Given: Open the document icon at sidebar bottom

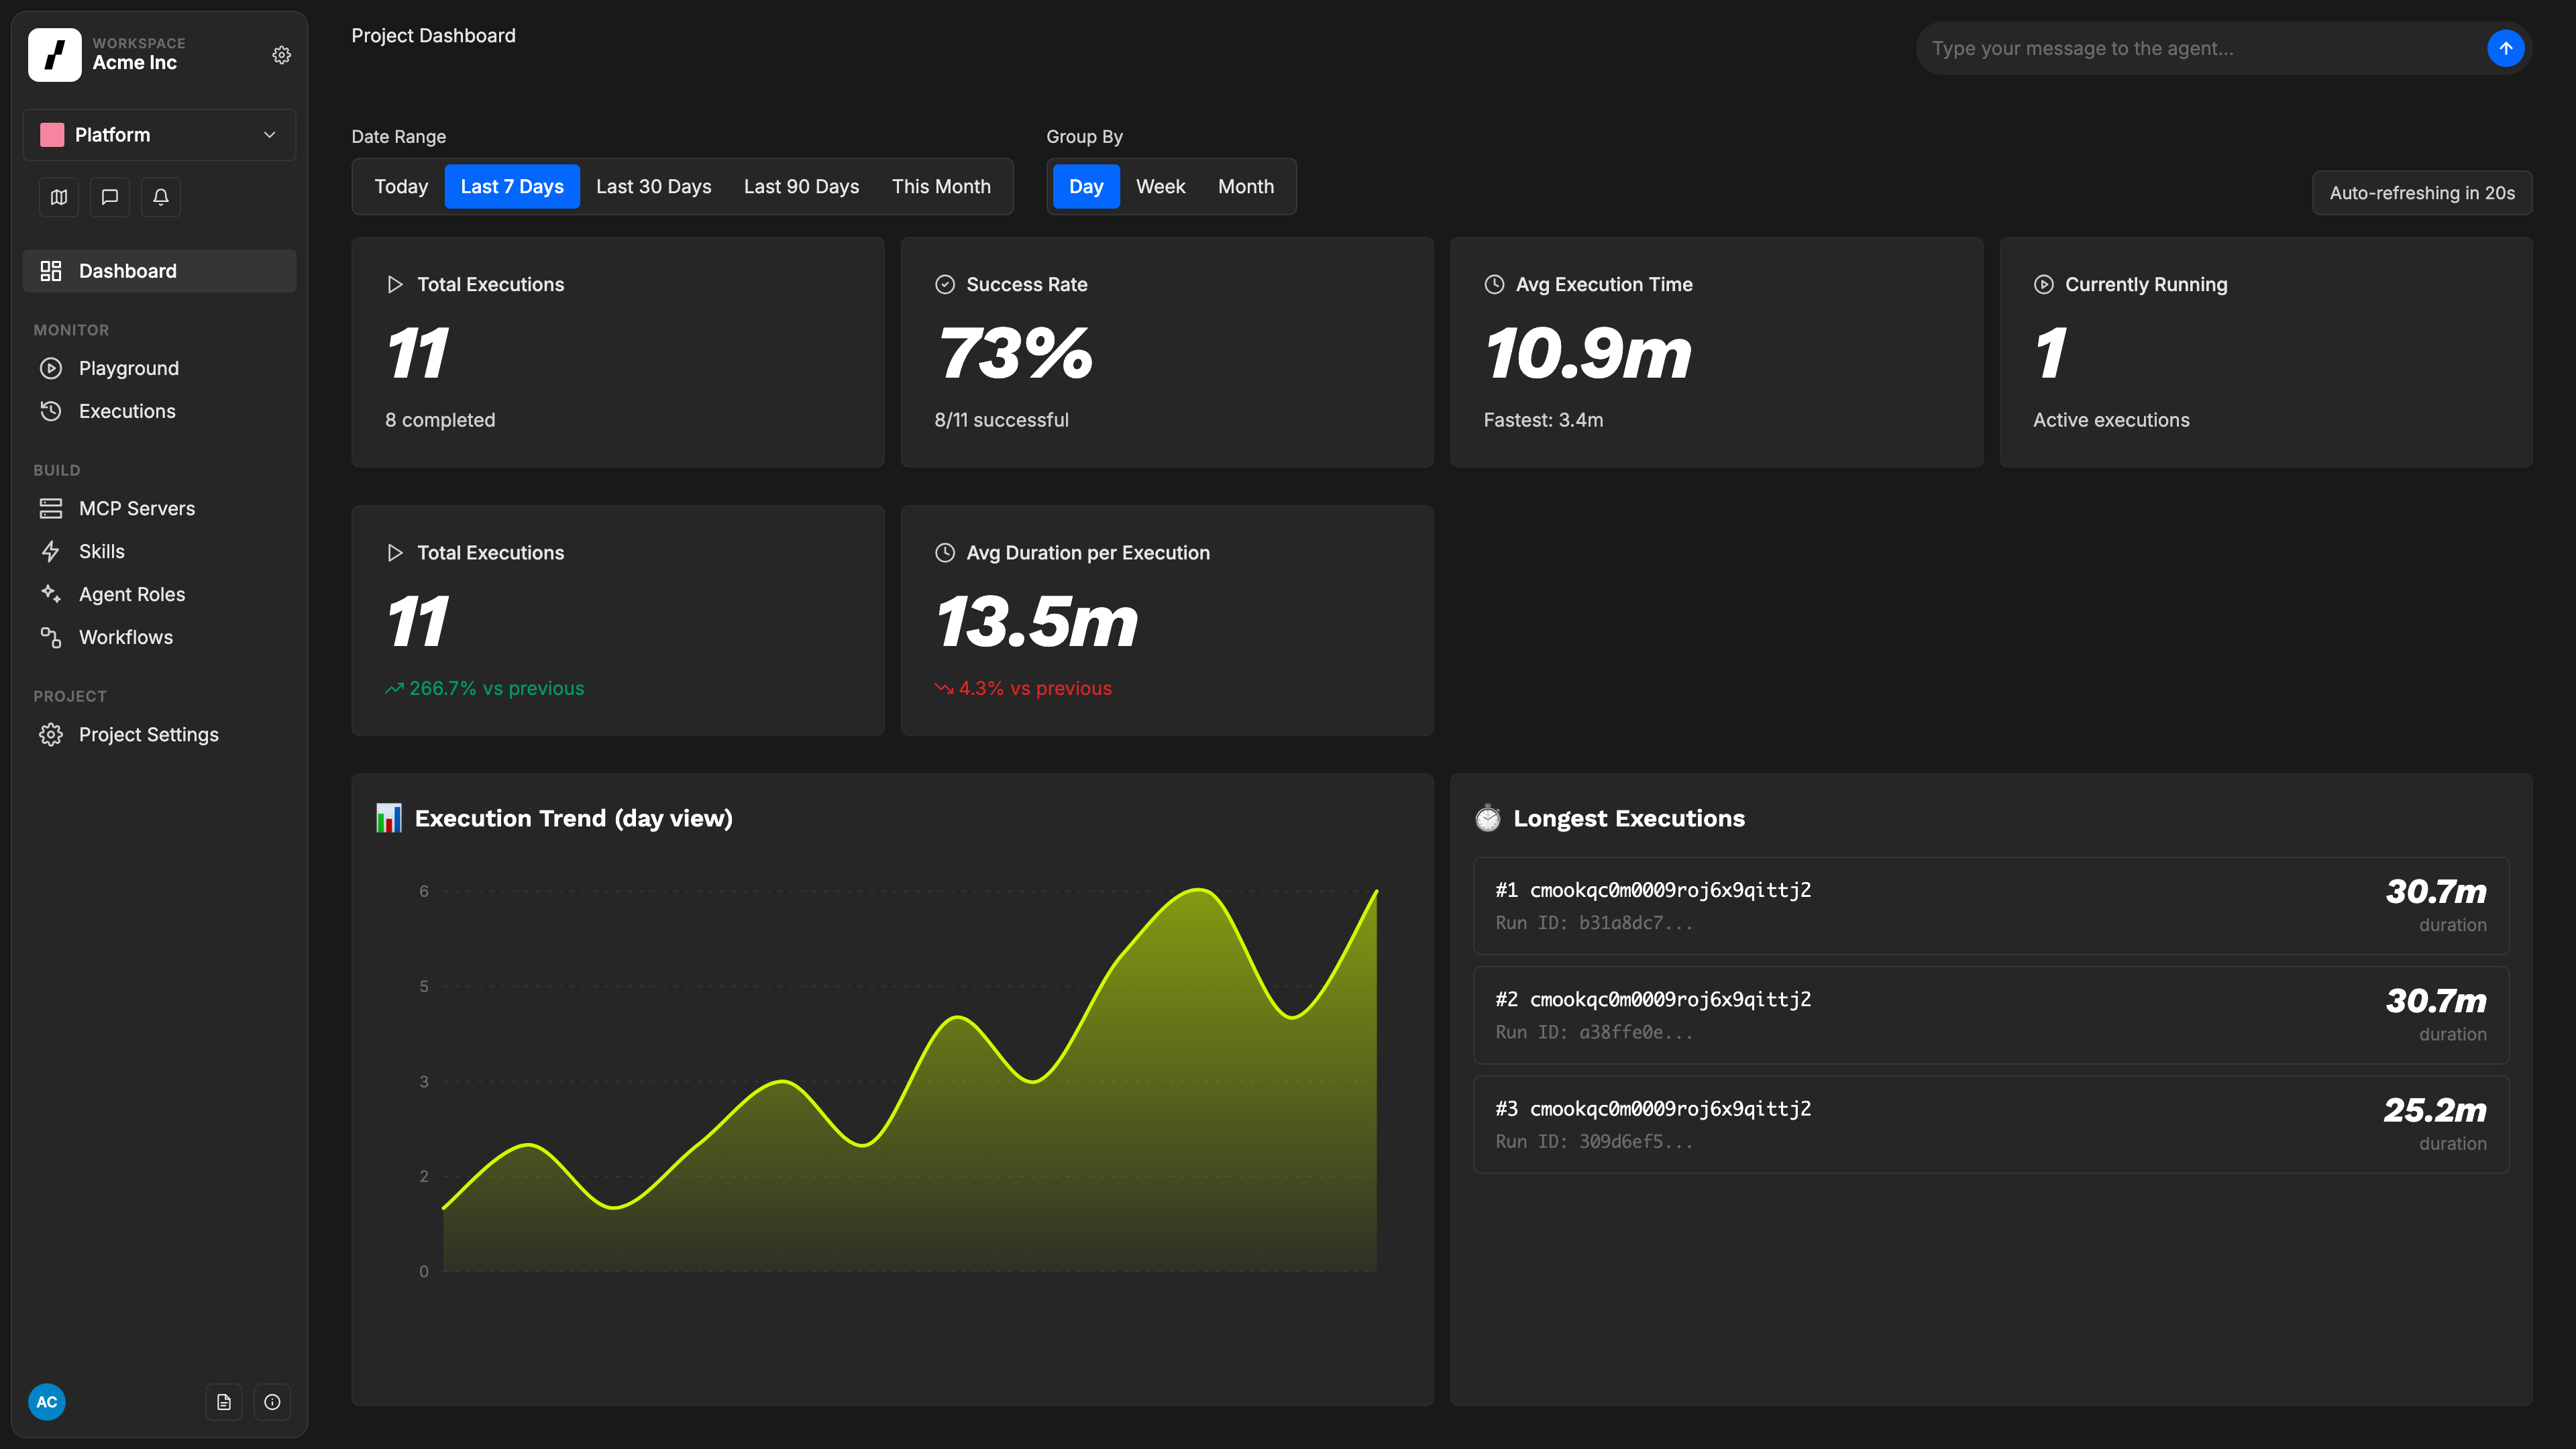Looking at the screenshot, I should pos(224,1402).
